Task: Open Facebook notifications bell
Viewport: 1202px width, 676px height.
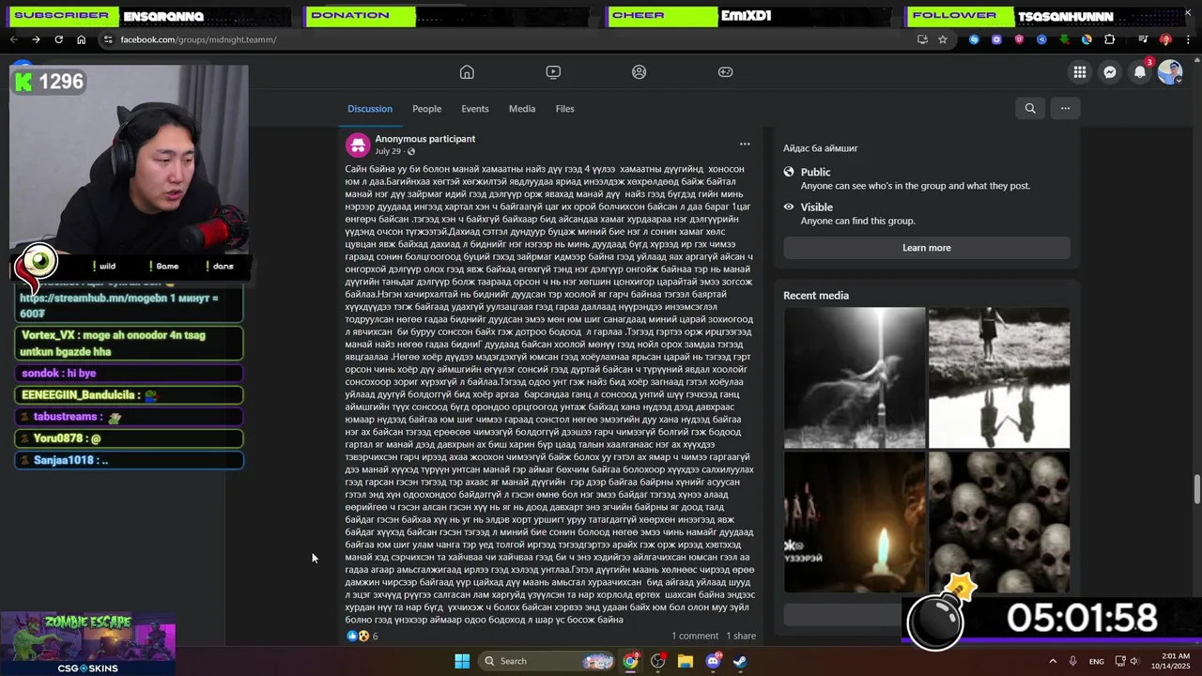Action: (1140, 72)
